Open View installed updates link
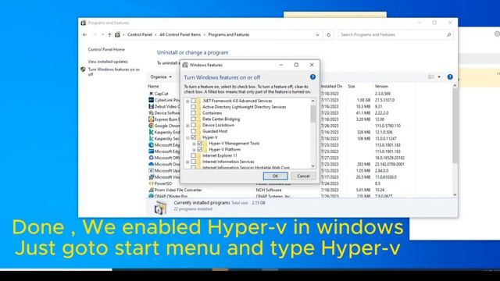Viewport: 500px width, 281px height. pos(108,62)
